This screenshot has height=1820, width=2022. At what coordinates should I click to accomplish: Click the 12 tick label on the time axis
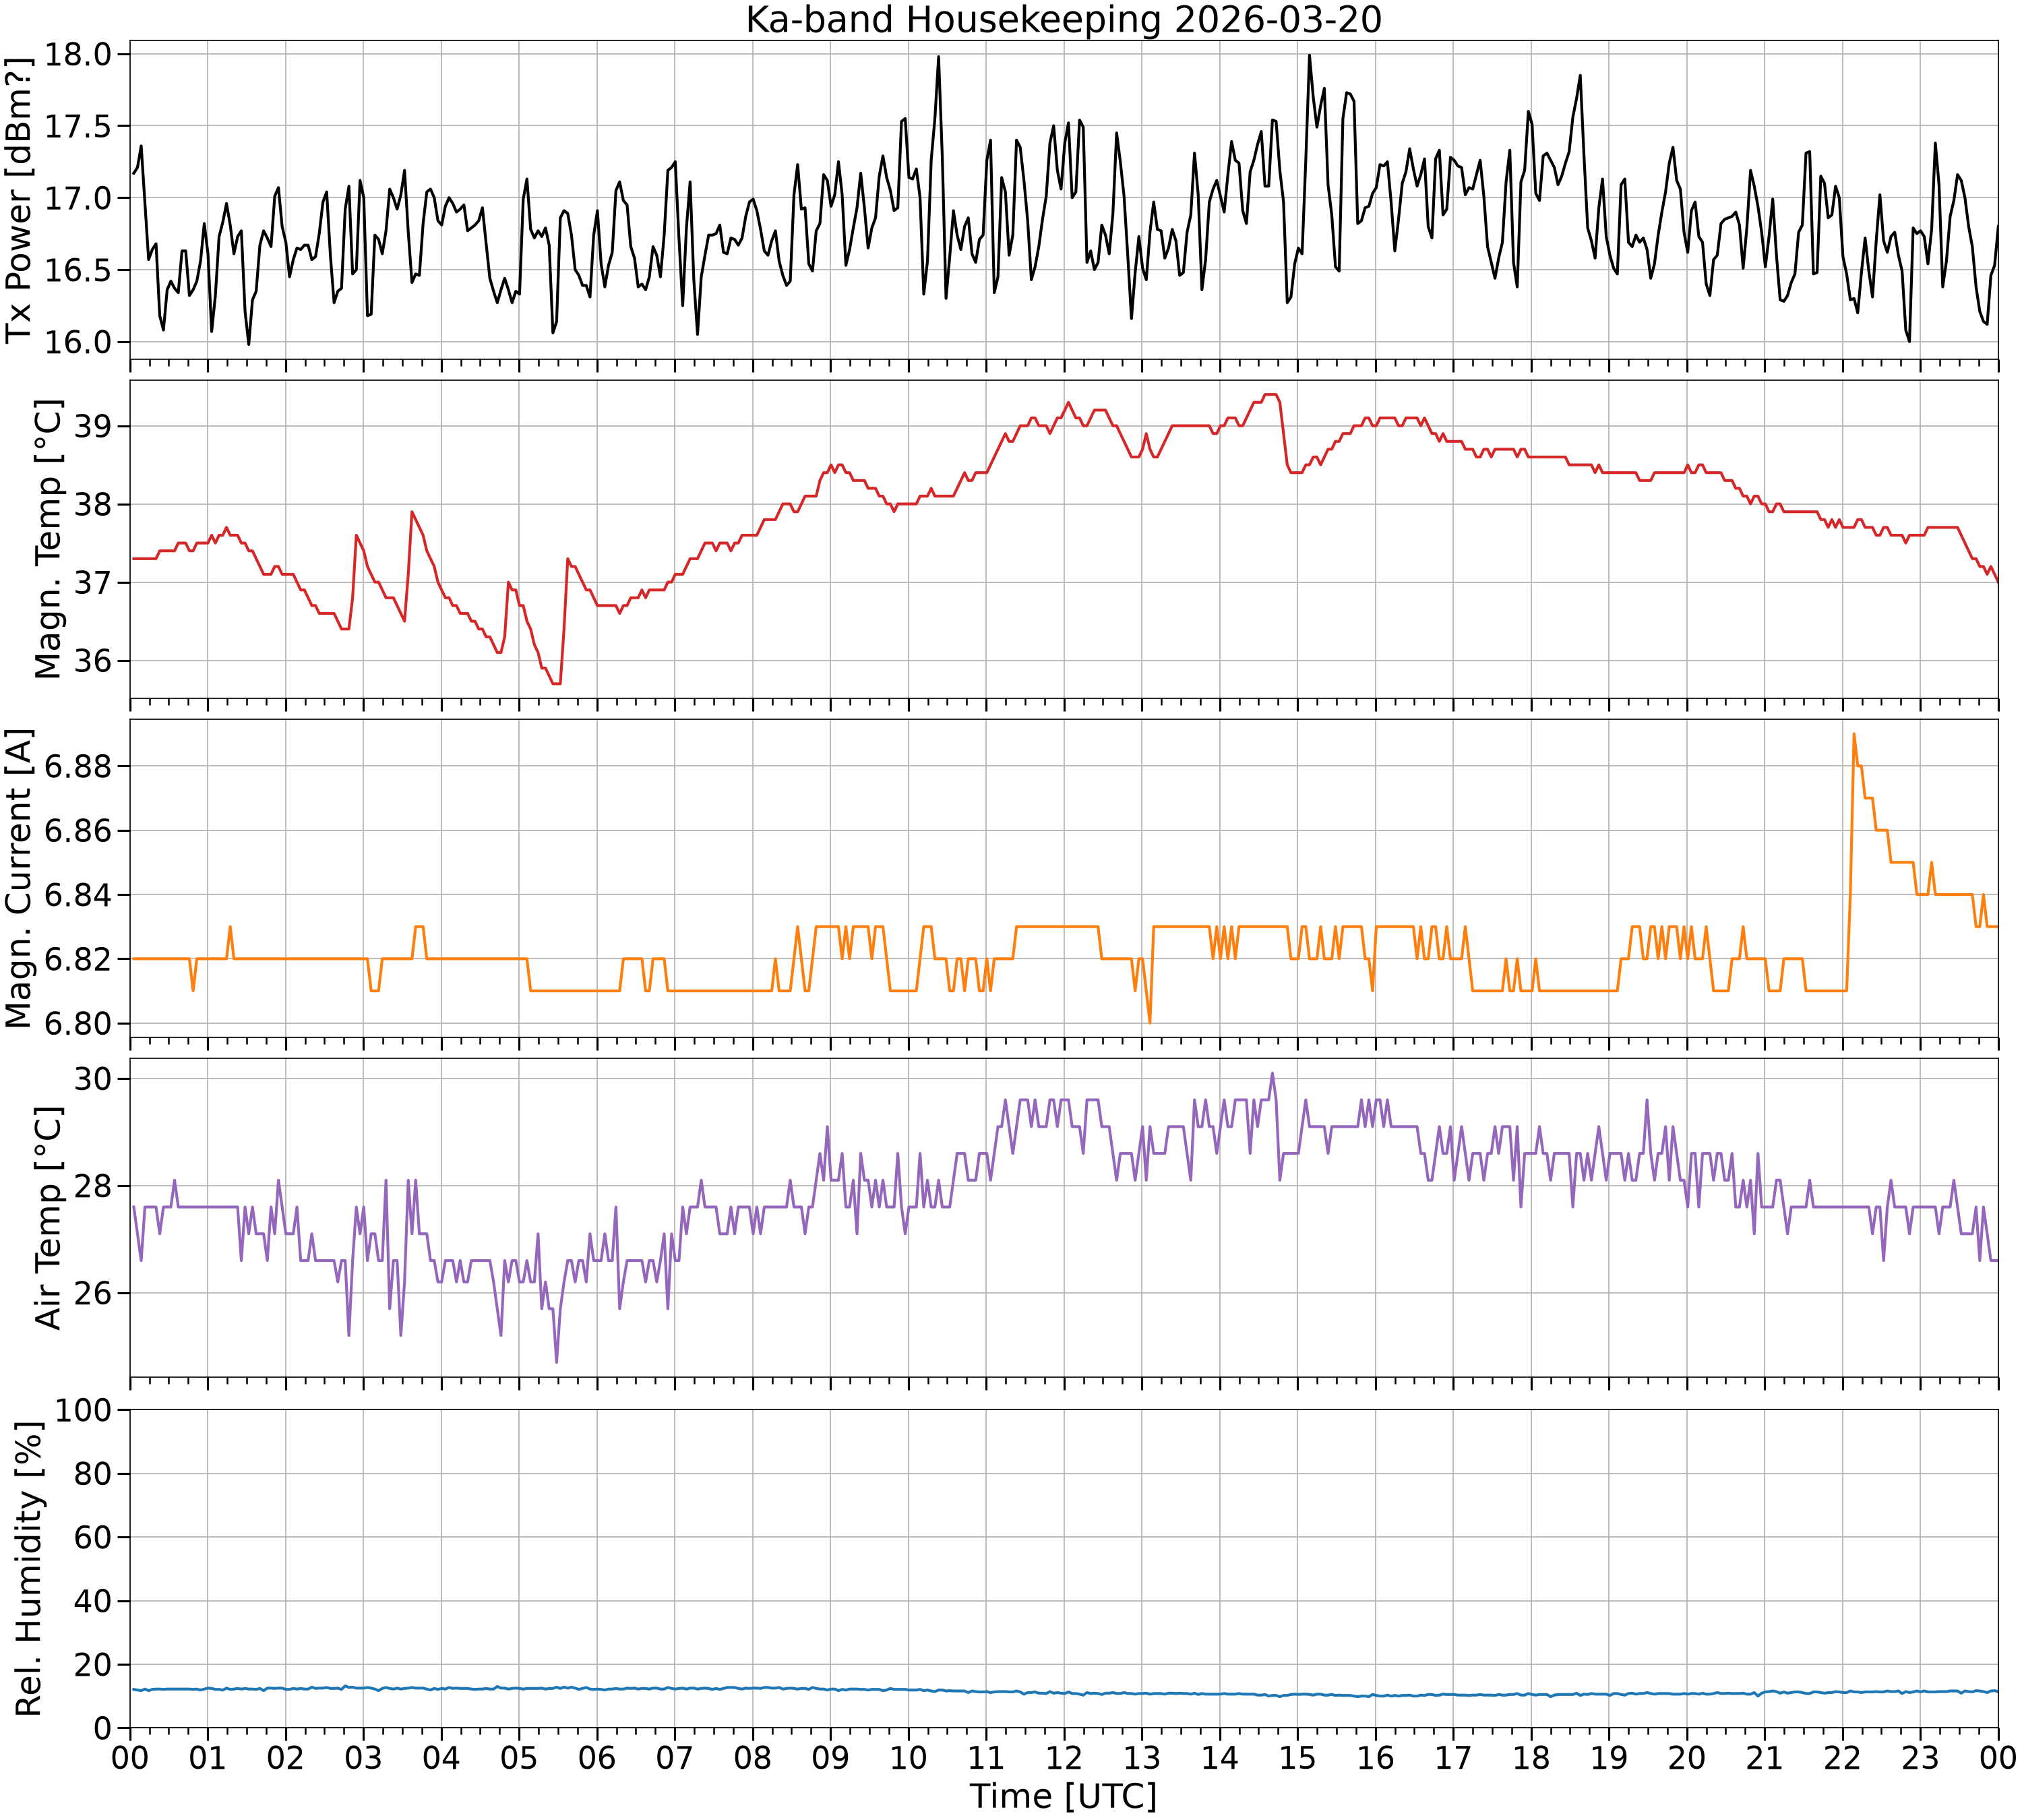[x=1064, y=1757]
